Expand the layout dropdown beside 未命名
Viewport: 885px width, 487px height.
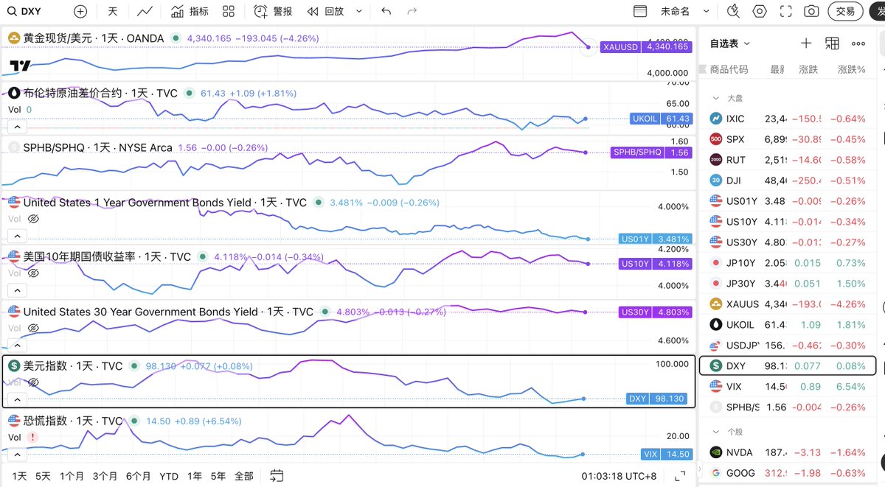tap(706, 11)
